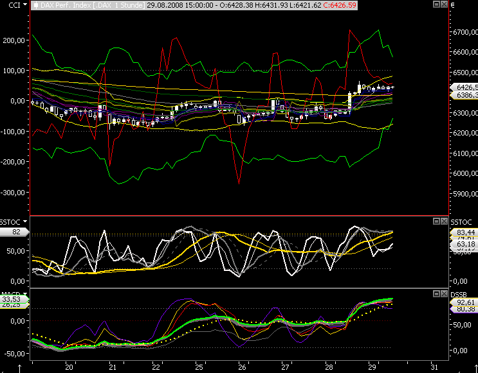Maximize the main price chart panel
478x373 pixels.
[436, 4]
